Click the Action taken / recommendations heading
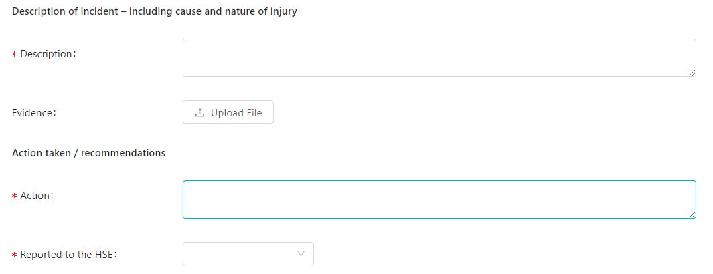713x274 pixels. pyautogui.click(x=88, y=153)
